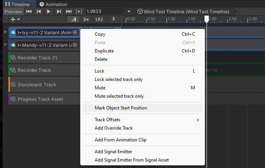
Task: Go to the timeline start
Action: [x=29, y=12]
